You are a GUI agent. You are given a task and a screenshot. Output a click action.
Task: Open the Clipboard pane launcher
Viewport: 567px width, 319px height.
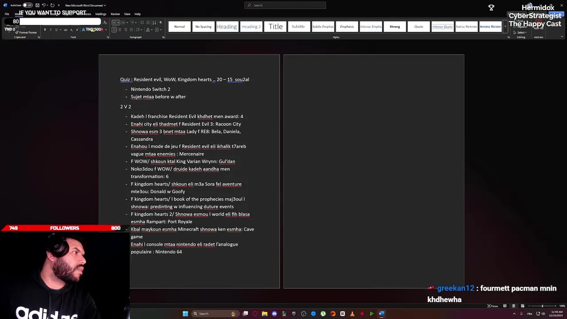(39, 37)
